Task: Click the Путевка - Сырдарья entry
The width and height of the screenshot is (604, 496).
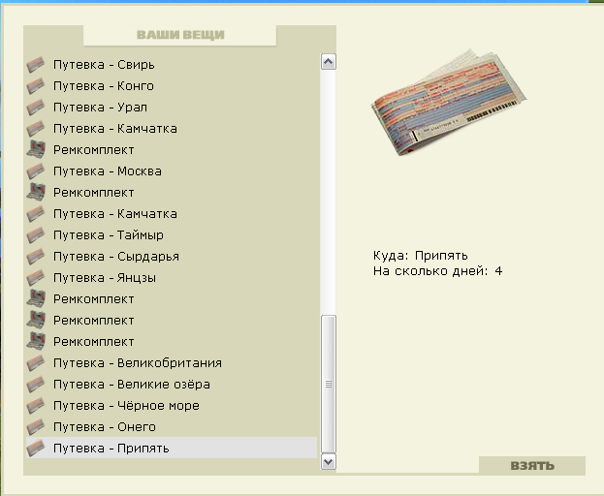Action: coord(116,257)
